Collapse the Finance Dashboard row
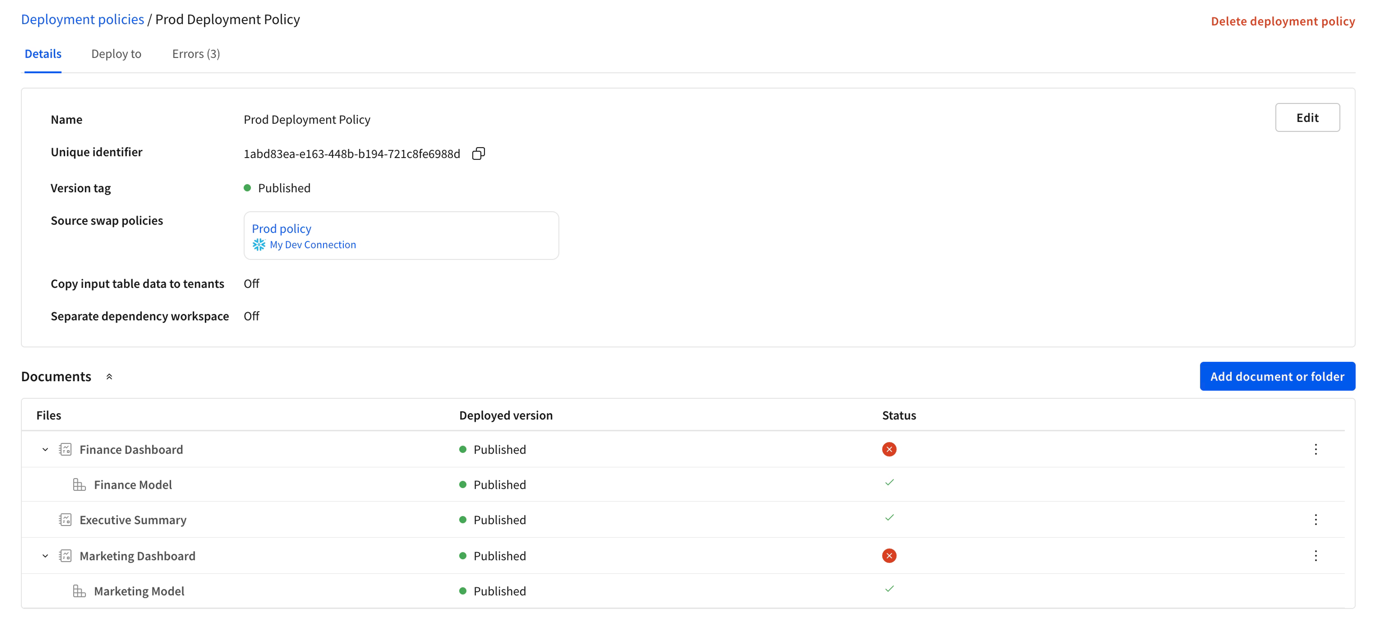This screenshot has height=634, width=1377. (45, 450)
